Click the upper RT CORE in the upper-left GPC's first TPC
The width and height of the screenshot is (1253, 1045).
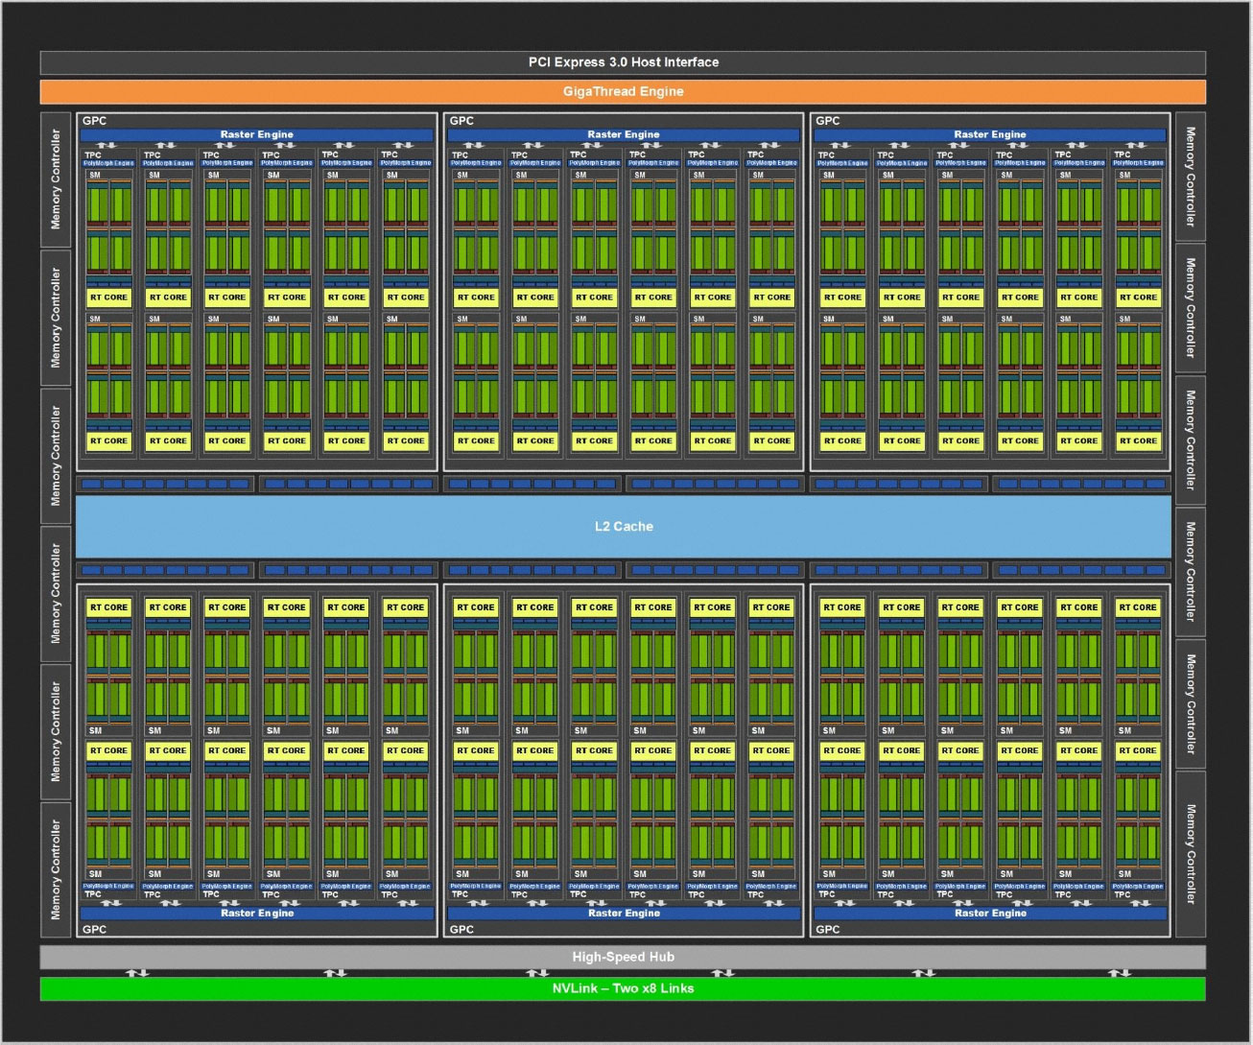[x=108, y=297]
